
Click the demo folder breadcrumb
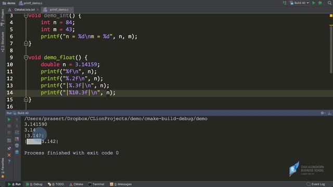tap(9, 3)
